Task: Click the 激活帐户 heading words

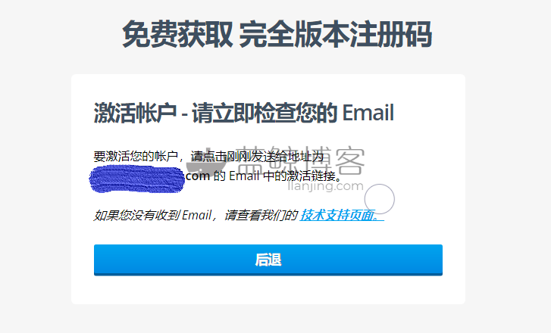Action: tap(136, 113)
